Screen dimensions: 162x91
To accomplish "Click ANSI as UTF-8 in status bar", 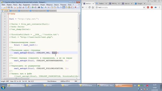I will tap(65, 81).
